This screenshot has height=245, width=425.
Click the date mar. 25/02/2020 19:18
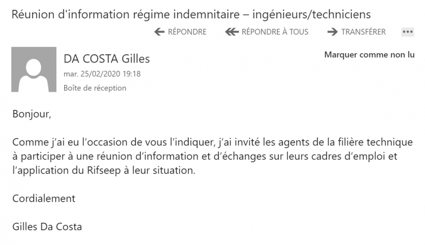coord(102,74)
